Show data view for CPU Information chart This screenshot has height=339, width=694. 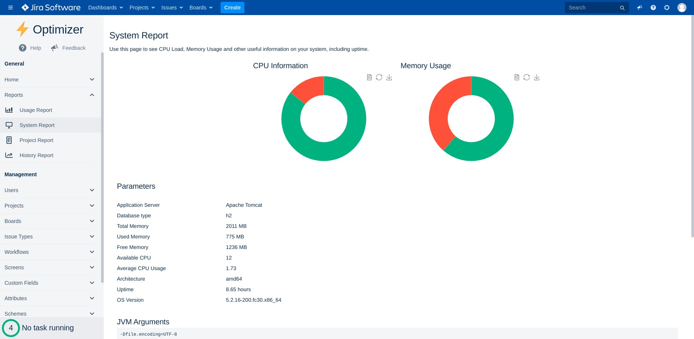click(369, 77)
